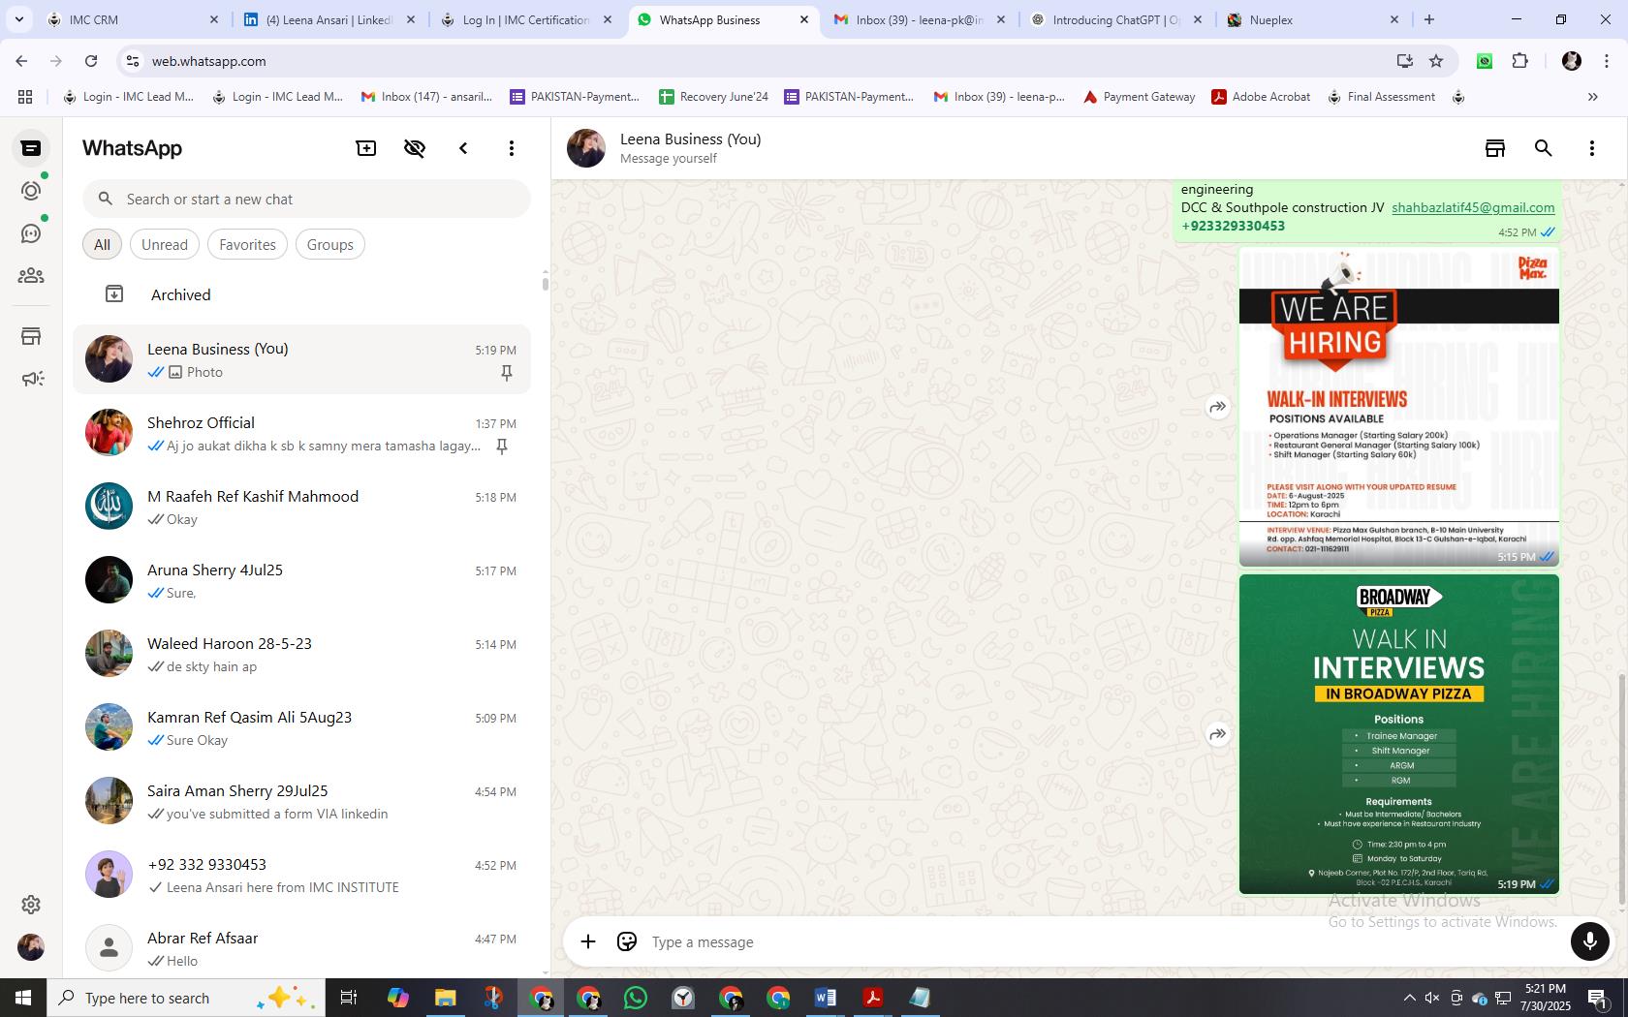Open Payment Gateway bookmark

click(1139, 97)
